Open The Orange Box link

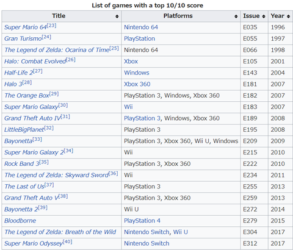point(27,96)
